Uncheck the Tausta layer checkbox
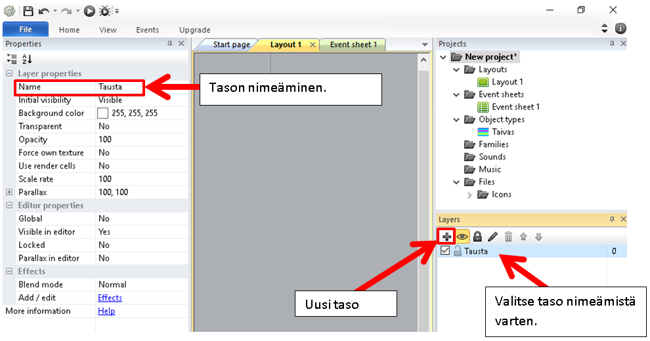This screenshot has height=341, width=650. click(445, 251)
